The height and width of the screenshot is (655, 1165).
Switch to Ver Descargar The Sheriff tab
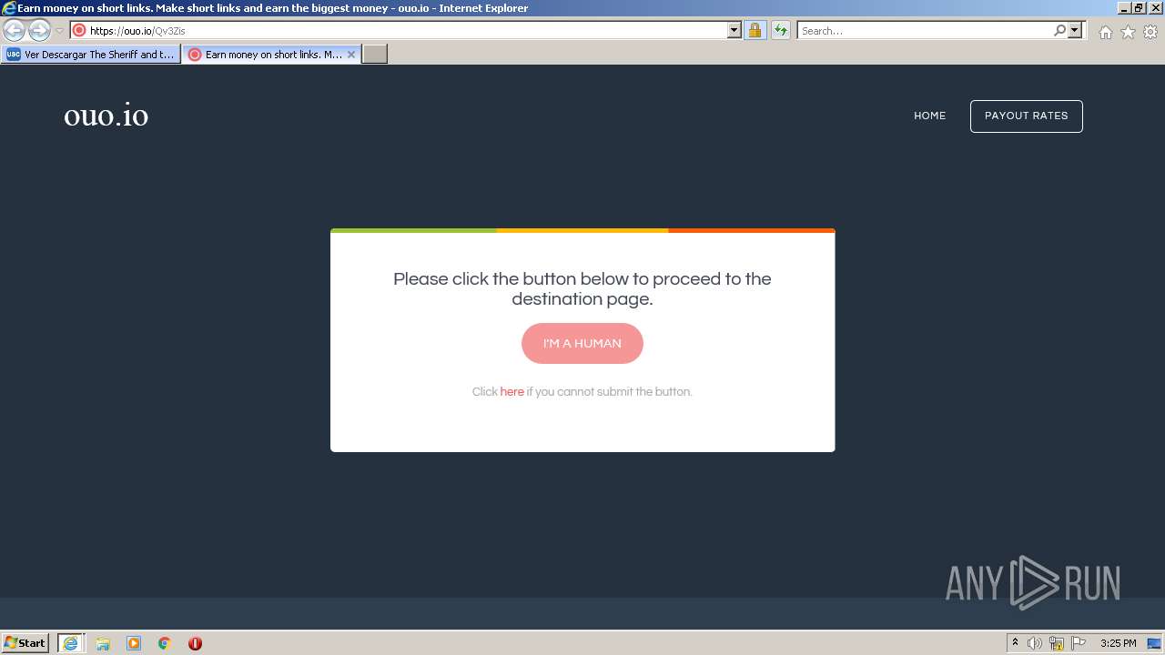click(x=90, y=55)
